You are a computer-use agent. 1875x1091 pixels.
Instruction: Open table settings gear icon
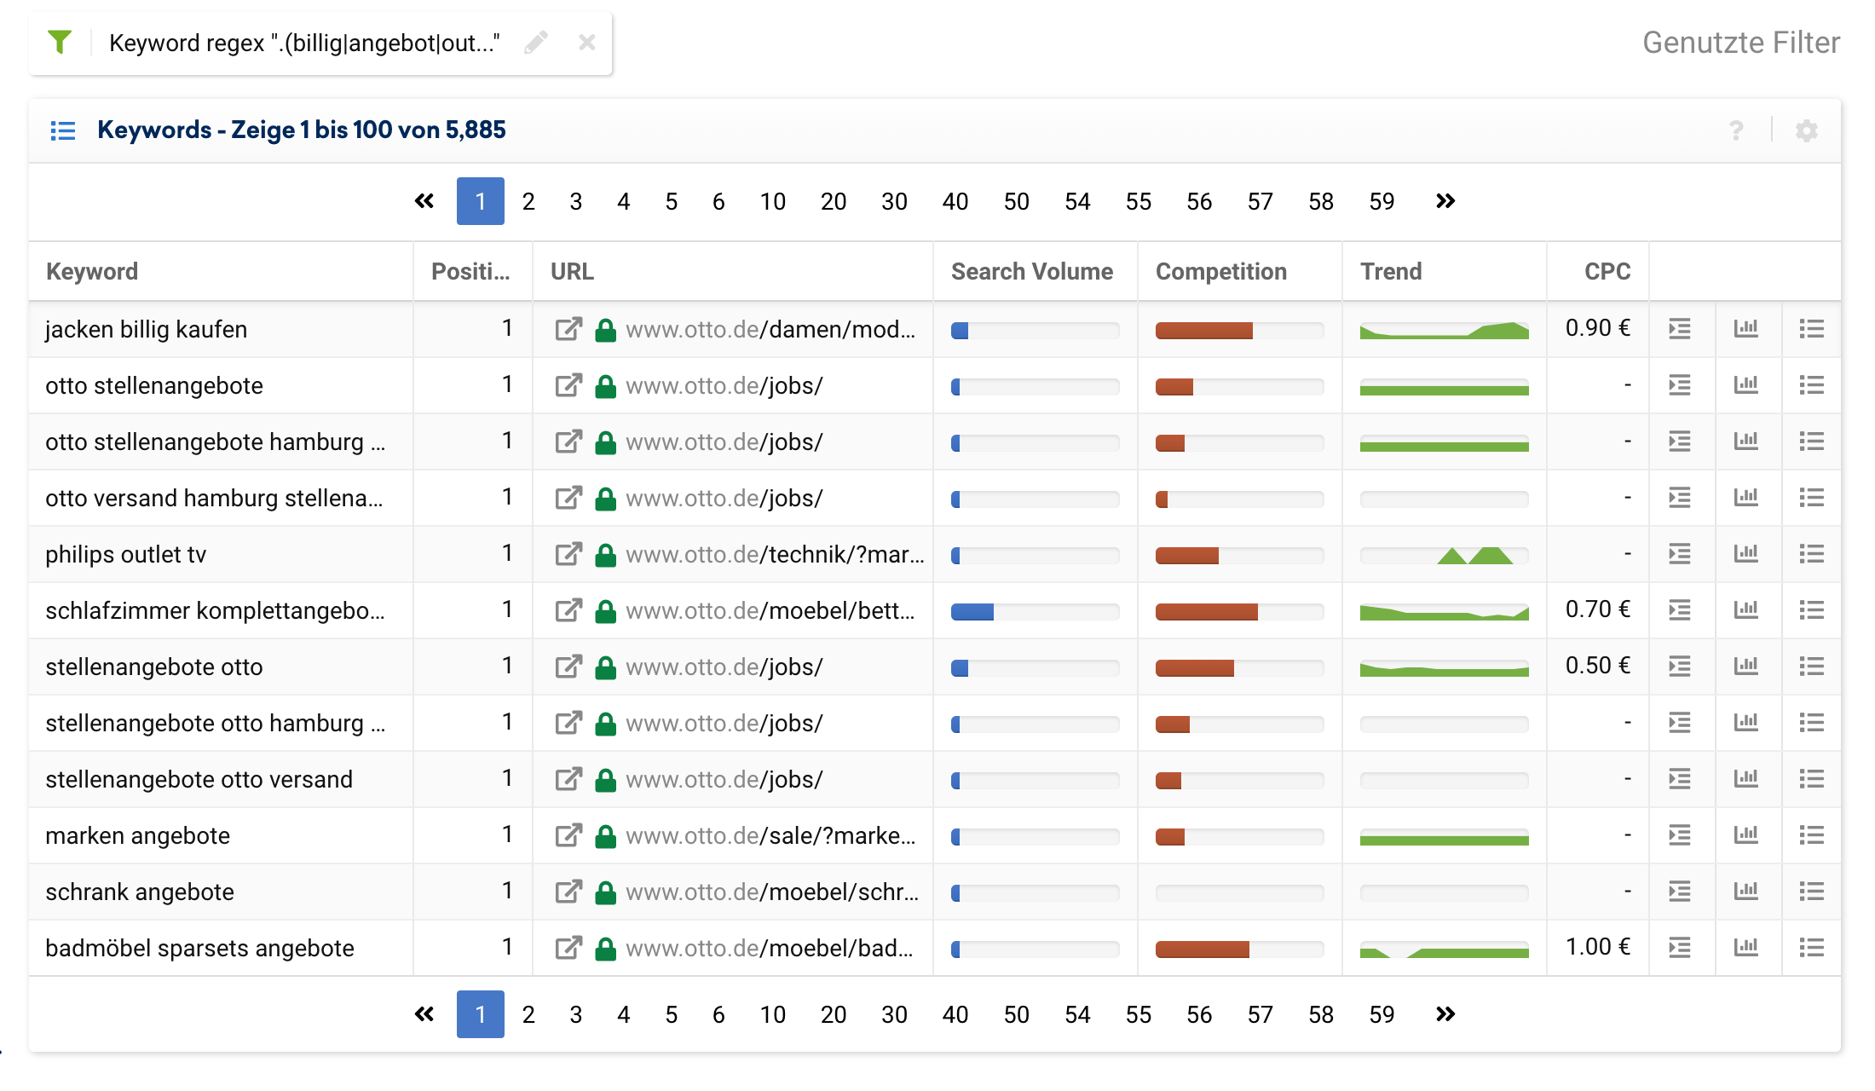(x=1806, y=130)
